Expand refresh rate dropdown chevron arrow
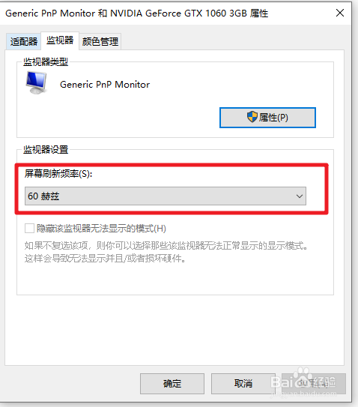The image size is (358, 407). pos(300,196)
